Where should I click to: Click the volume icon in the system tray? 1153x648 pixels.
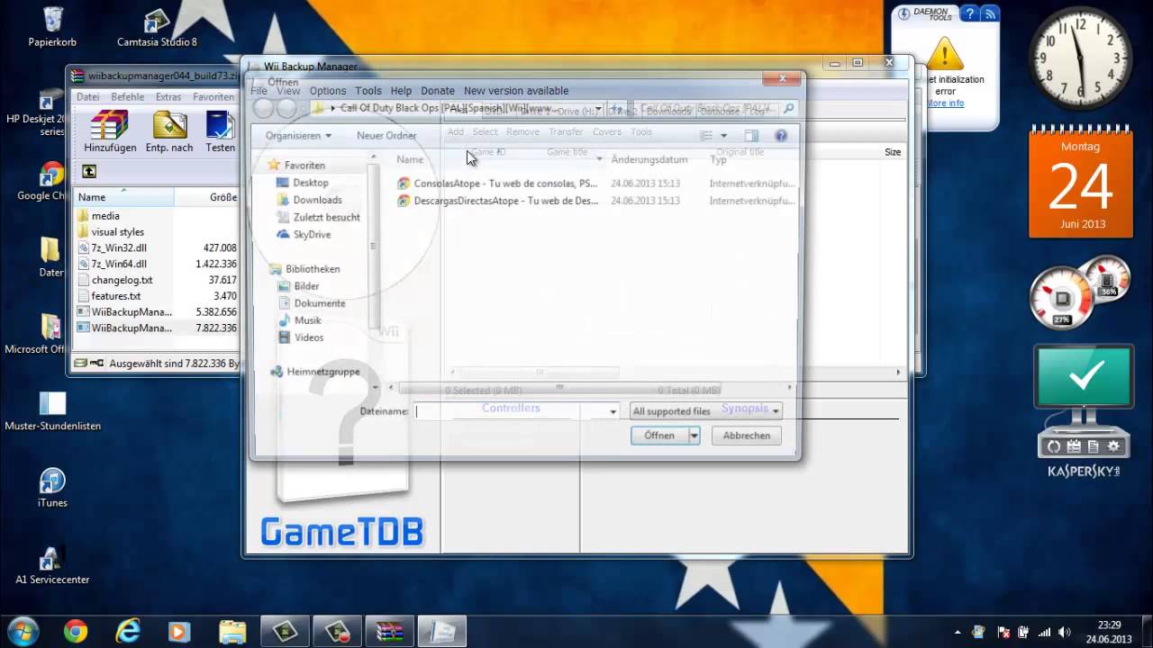pyautogui.click(x=1065, y=632)
